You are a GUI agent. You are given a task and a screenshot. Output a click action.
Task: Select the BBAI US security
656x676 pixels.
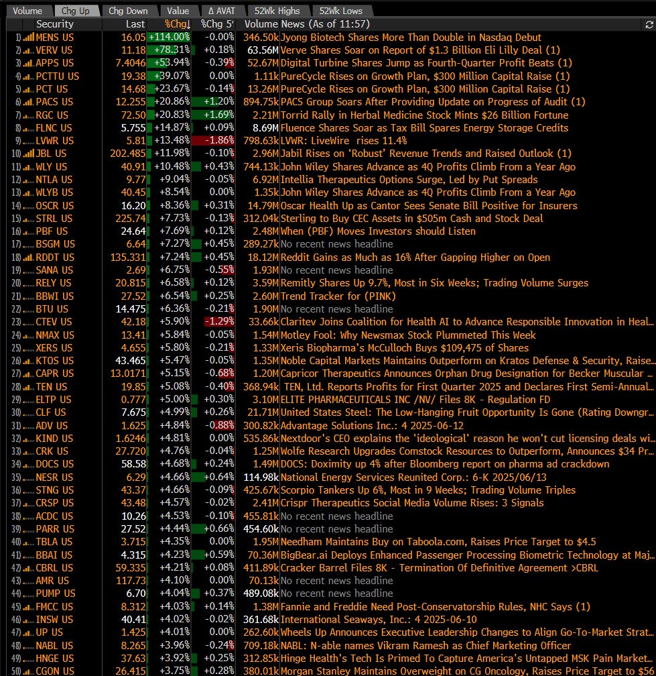pos(54,555)
